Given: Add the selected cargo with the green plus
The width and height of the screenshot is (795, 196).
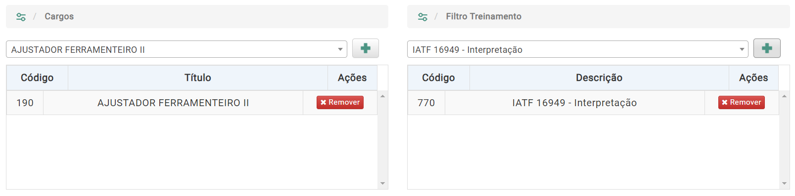Looking at the screenshot, I should tap(366, 48).
